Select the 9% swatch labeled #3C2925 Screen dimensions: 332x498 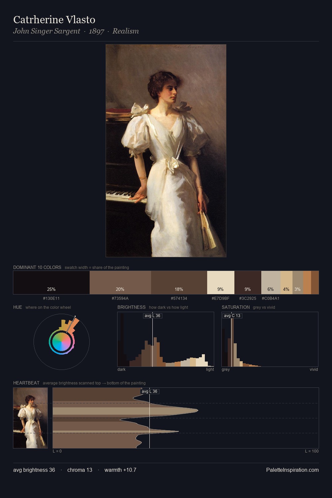248,283
